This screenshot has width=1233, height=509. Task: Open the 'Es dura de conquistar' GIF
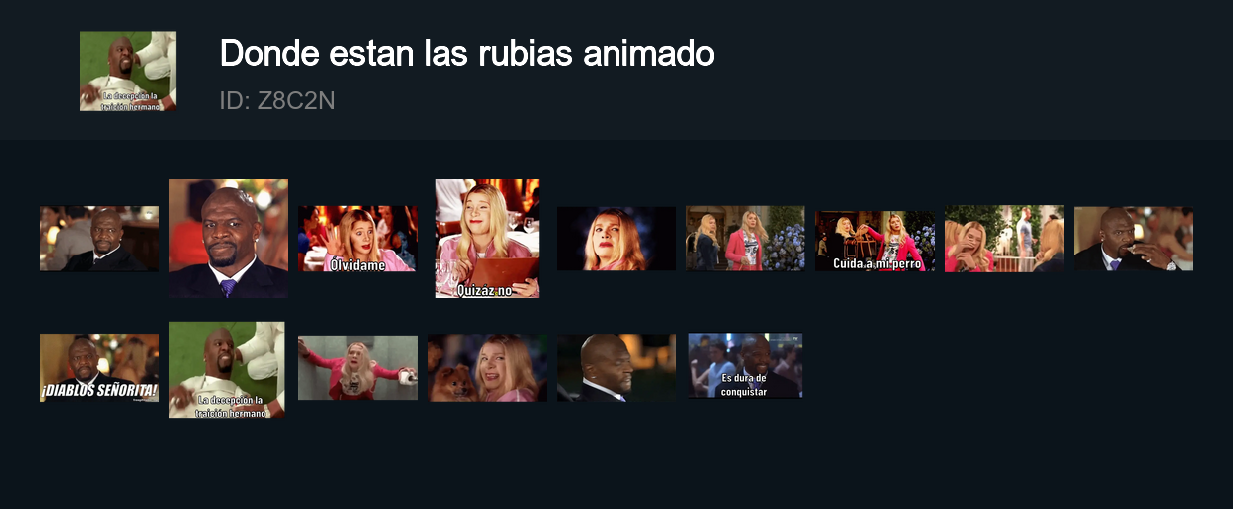tap(745, 366)
